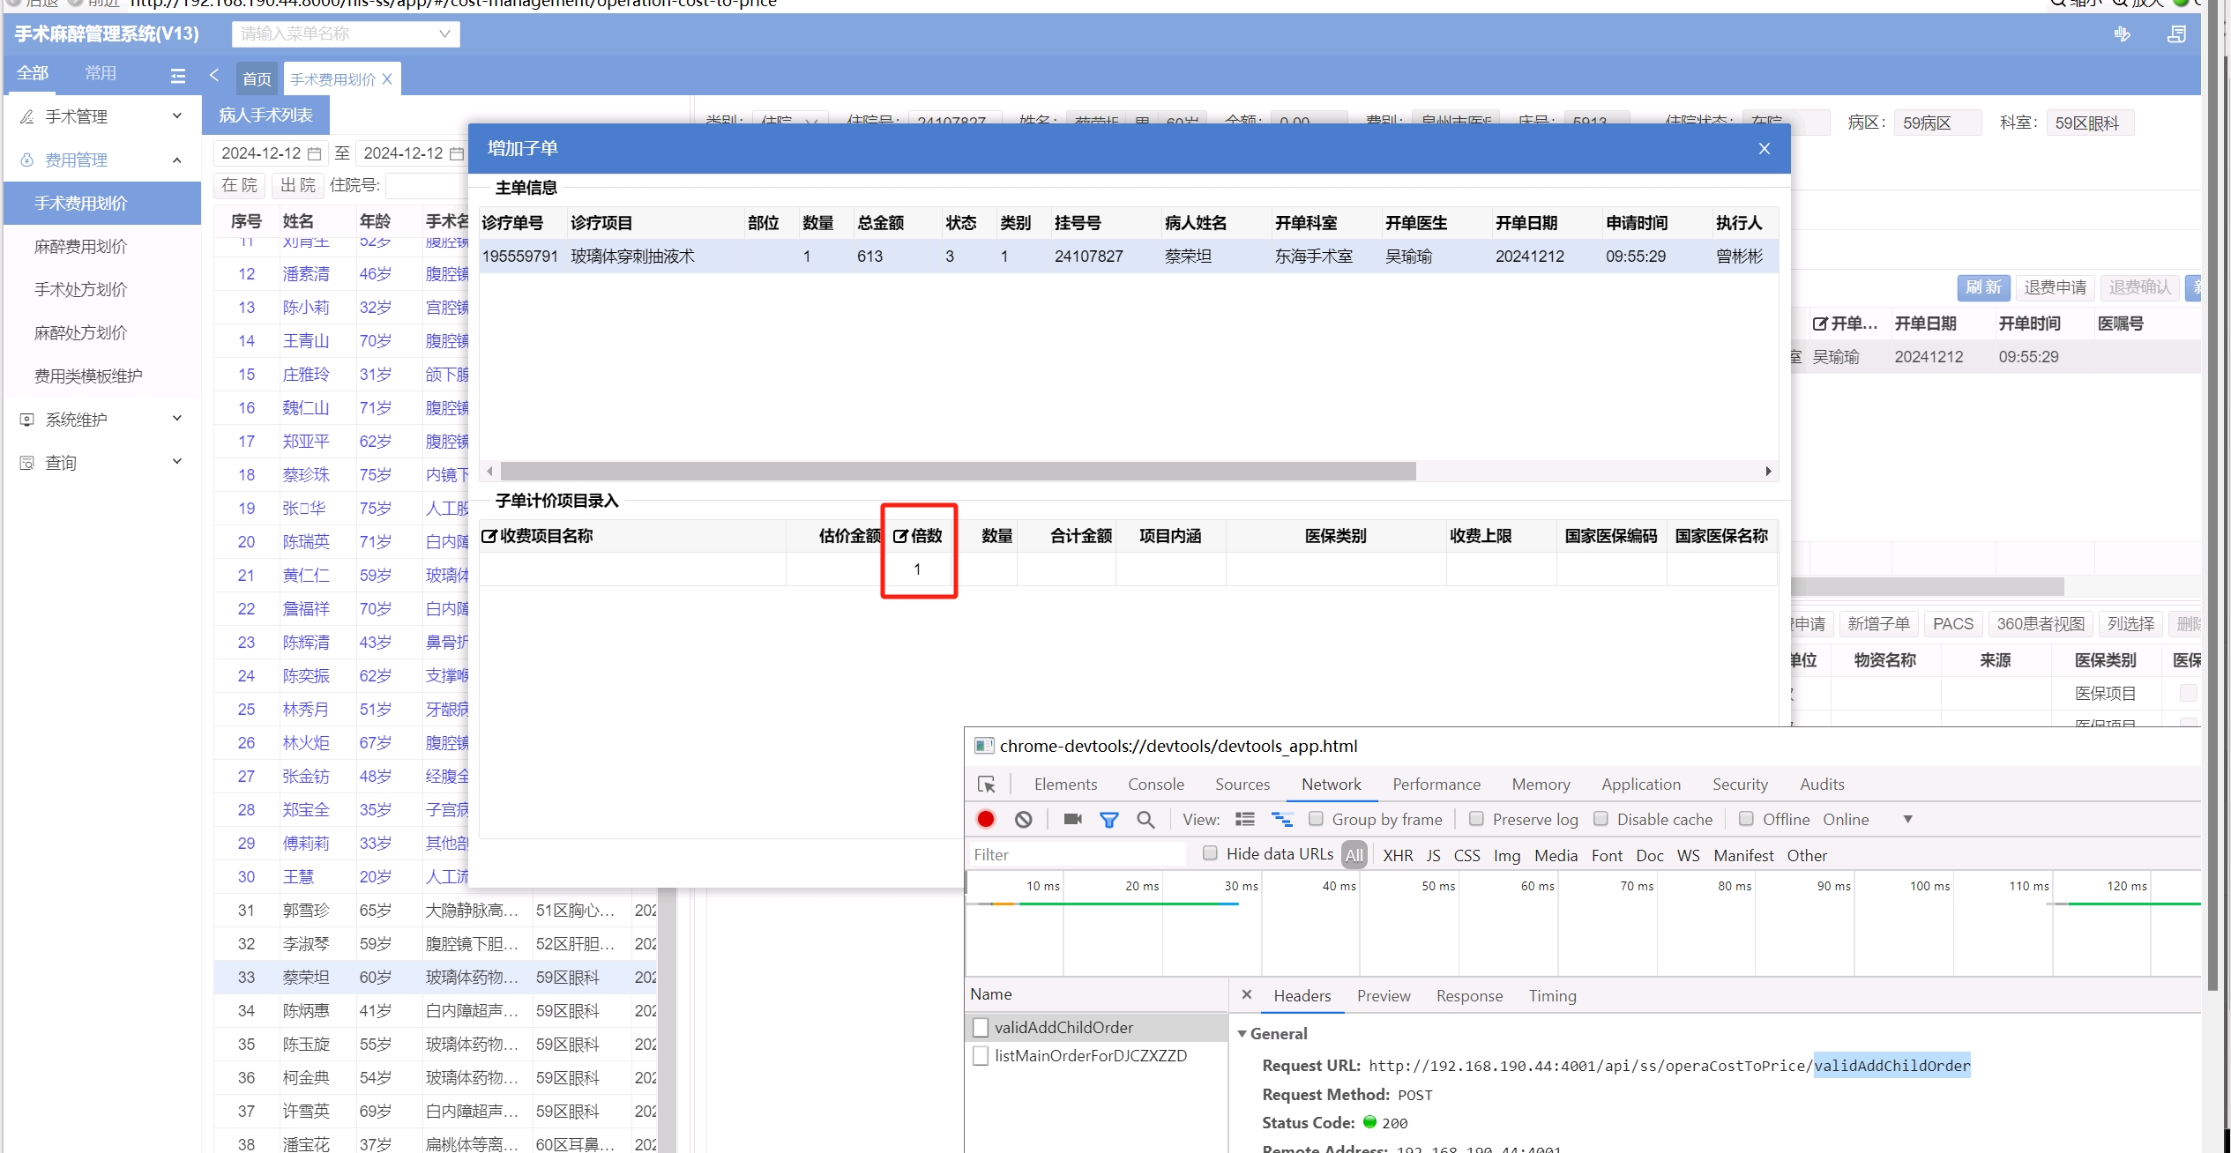
Task: Click the 倍数 cell containing value 1
Action: tap(917, 569)
